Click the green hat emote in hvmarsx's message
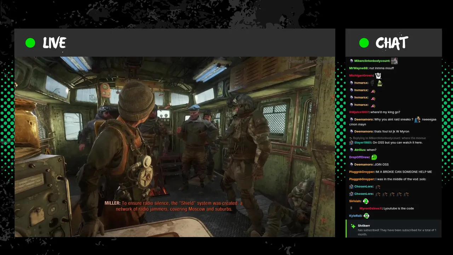The image size is (453, 255). coord(380,83)
